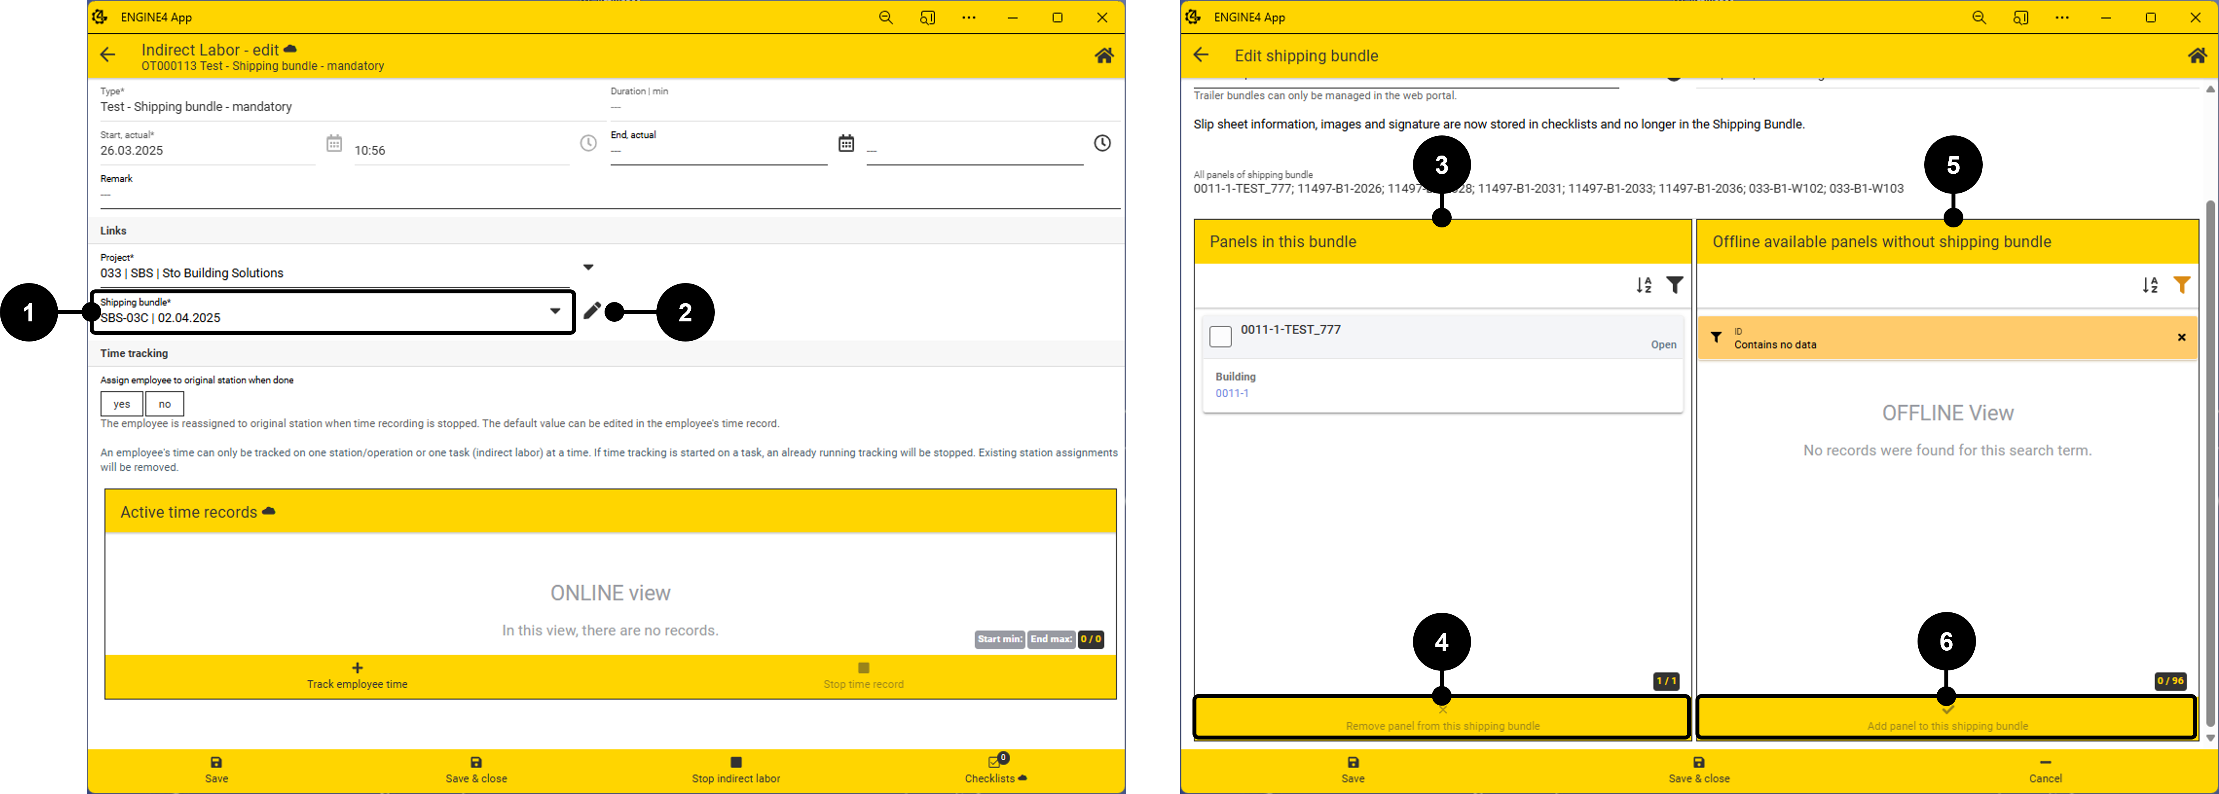Click Add panel to this shipping bundle
The width and height of the screenshot is (2219, 794).
click(1947, 718)
